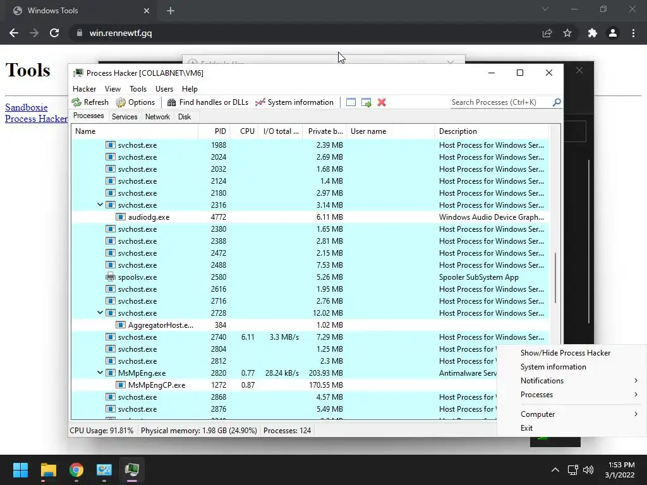Open the Tools menu
The width and height of the screenshot is (647, 485).
[138, 88]
